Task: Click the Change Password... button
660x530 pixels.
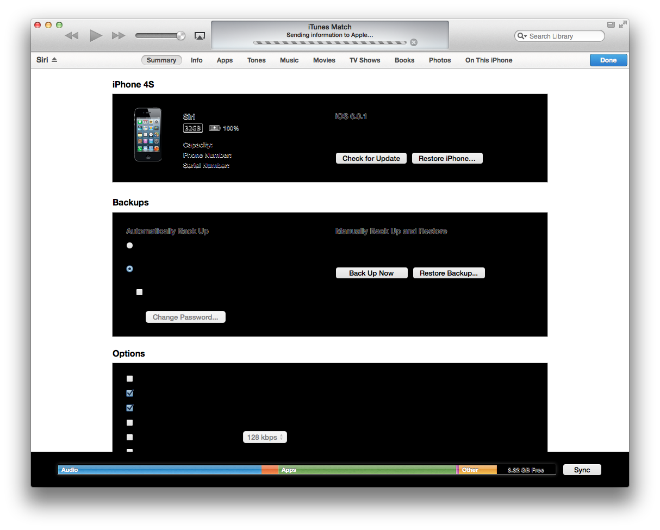Action: [185, 317]
